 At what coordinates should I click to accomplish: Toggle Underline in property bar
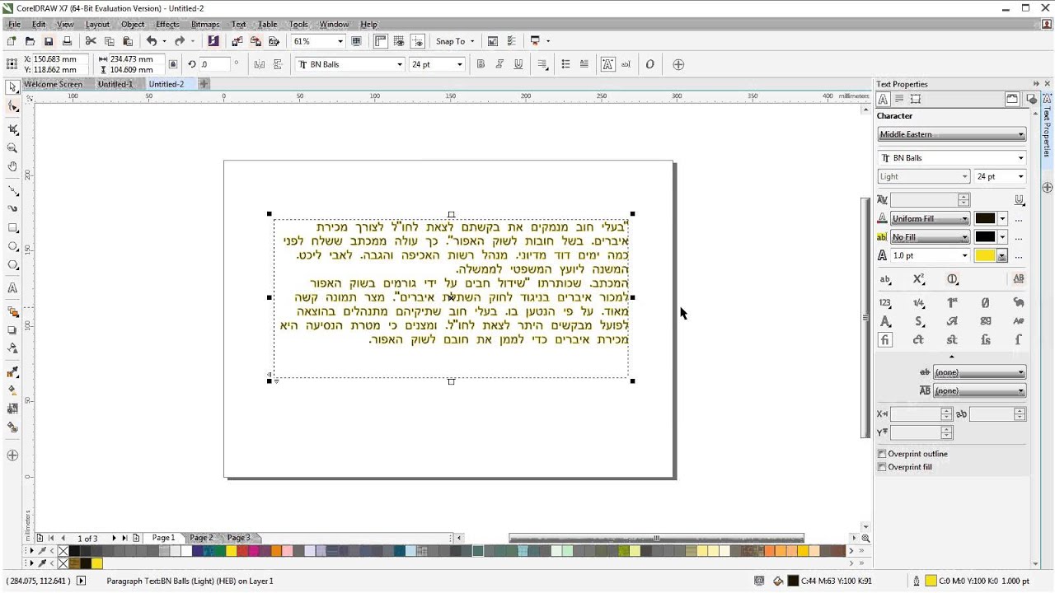[x=518, y=64]
